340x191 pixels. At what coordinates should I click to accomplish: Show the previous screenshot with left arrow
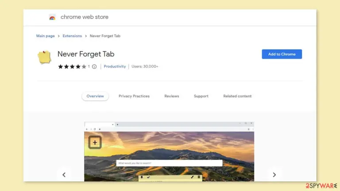coord(64,175)
